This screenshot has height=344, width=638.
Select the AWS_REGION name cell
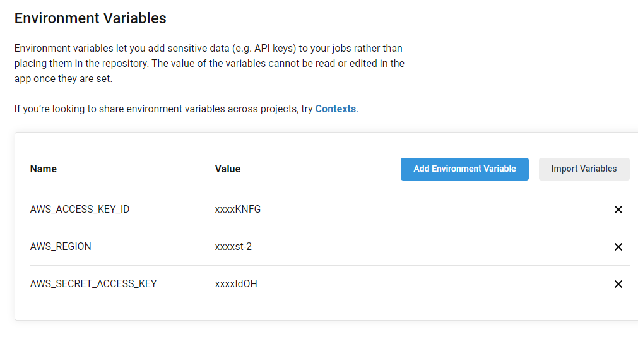61,247
